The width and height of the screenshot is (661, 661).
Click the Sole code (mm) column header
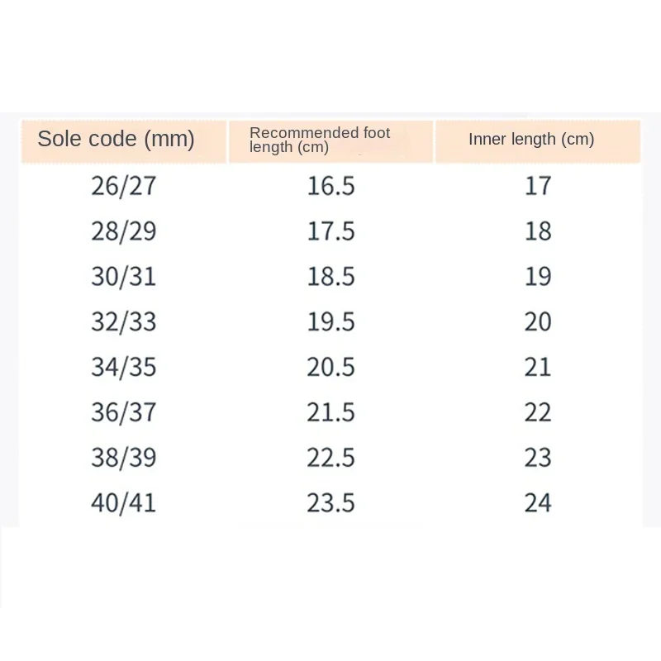[116, 139]
